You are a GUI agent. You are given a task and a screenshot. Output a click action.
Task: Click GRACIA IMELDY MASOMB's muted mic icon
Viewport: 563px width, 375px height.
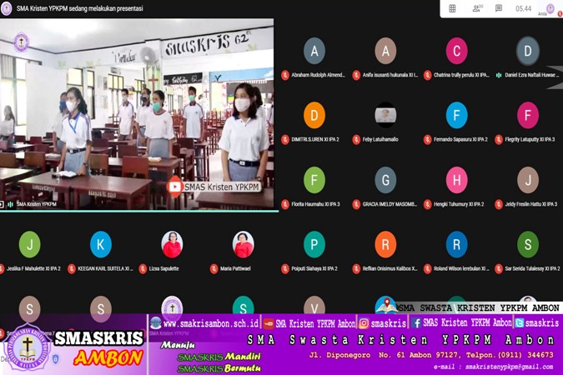pyautogui.click(x=356, y=204)
